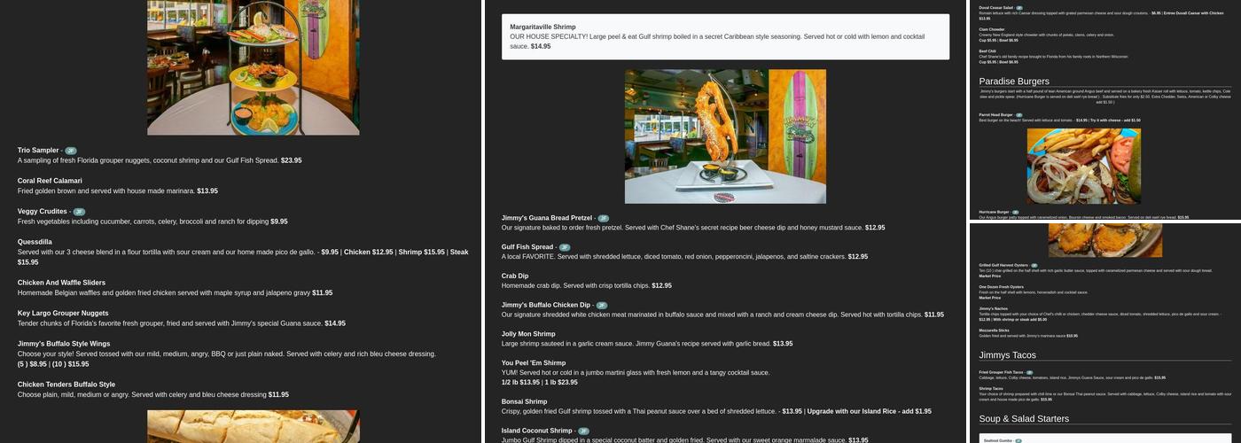Click the JF badge next to Gulf Fish Spread
The image size is (1241, 443).
tap(565, 247)
